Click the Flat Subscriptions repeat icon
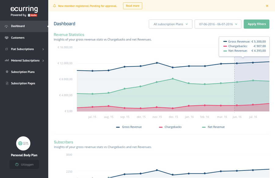Screen dimensions: 275x178 [x=6, y=49]
